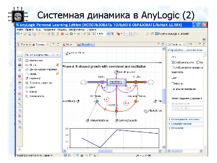Expand the Описание section
The height and width of the screenshot is (163, 217).
click(185, 128)
